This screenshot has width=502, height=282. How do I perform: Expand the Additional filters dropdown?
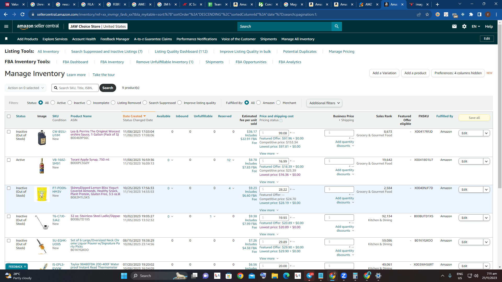[x=324, y=103]
